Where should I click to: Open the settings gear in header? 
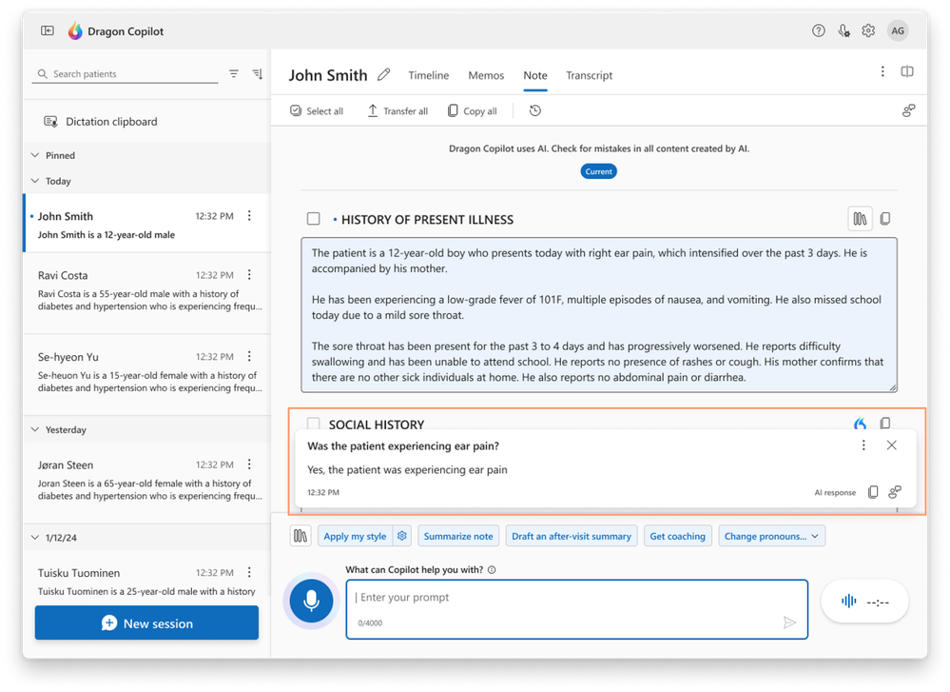tap(868, 30)
